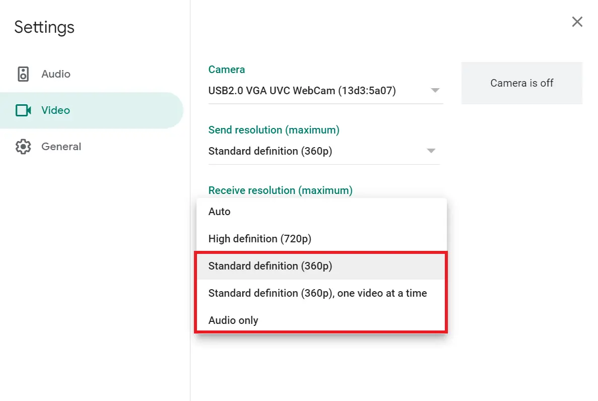Viewport: 598px width, 401px height.
Task: Click the Audio speaker icon
Action: pyautogui.click(x=23, y=74)
